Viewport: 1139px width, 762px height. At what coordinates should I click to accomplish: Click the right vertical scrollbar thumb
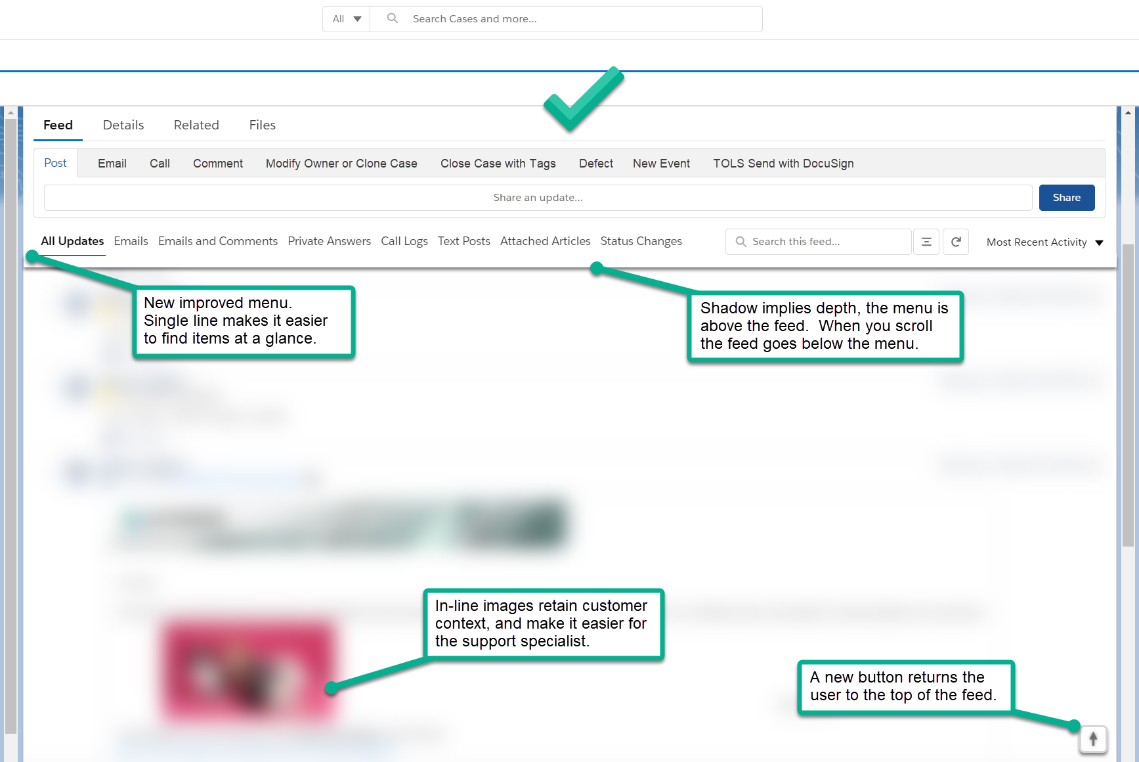coord(1128,394)
